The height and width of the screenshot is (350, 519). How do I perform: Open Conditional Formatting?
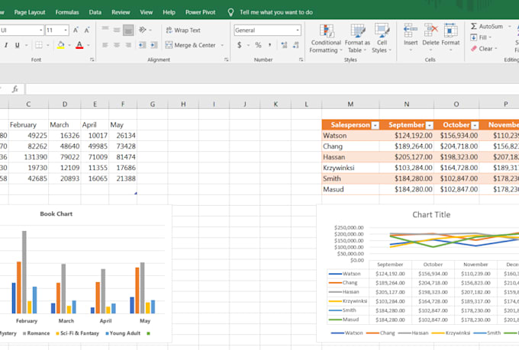coord(326,38)
